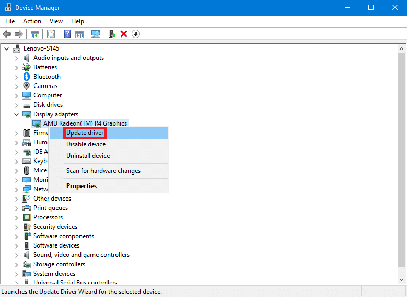Maximize the Device Manager window
The image size is (407, 297).
[x=371, y=7]
